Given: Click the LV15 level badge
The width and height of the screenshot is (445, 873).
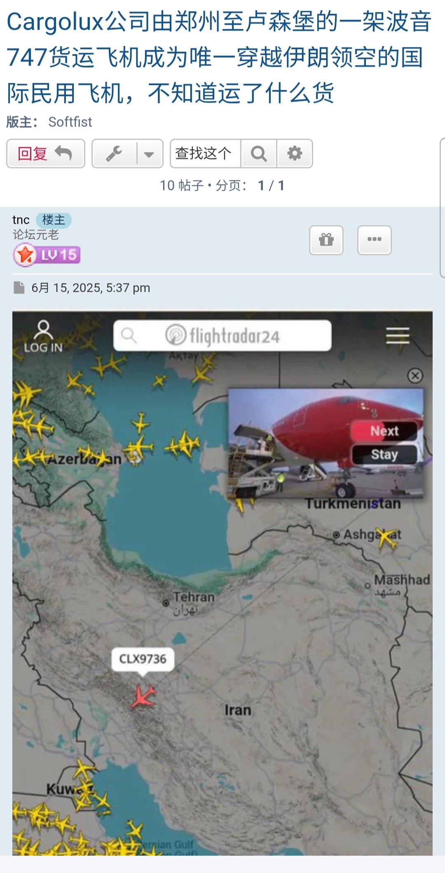Looking at the screenshot, I should point(47,255).
